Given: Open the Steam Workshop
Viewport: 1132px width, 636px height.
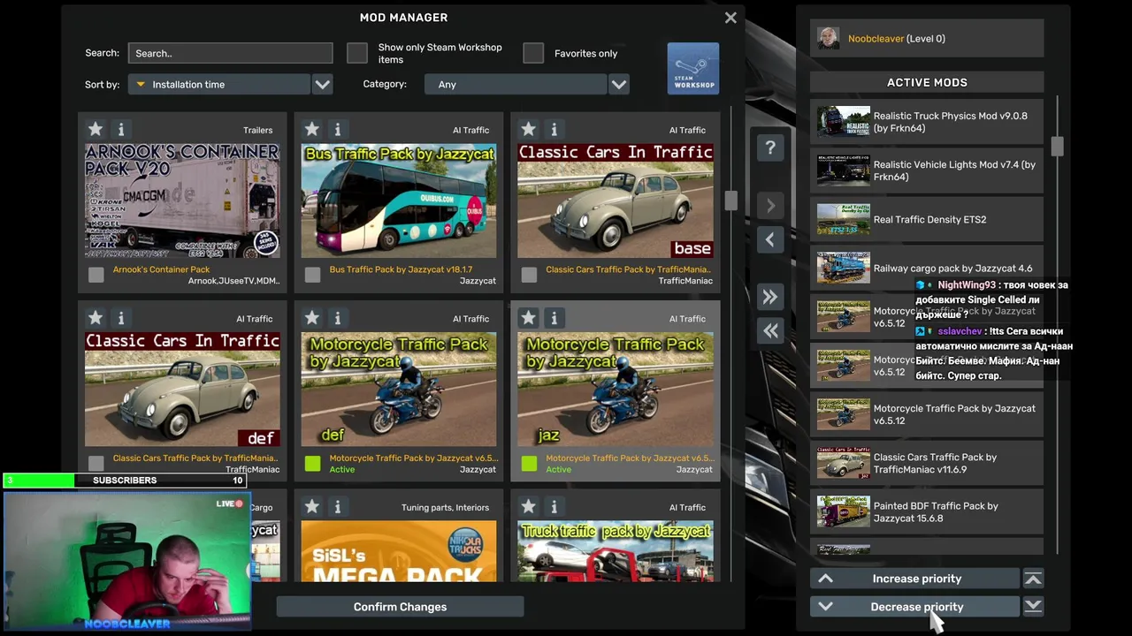Looking at the screenshot, I should pyautogui.click(x=693, y=68).
